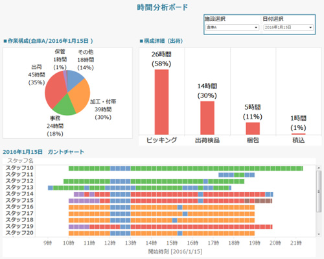Viewport: 324px width, 259px height.
Task: Click the 積込 bar category label
Action: point(299,140)
